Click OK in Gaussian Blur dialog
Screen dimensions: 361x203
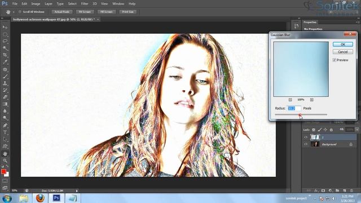coord(343,45)
